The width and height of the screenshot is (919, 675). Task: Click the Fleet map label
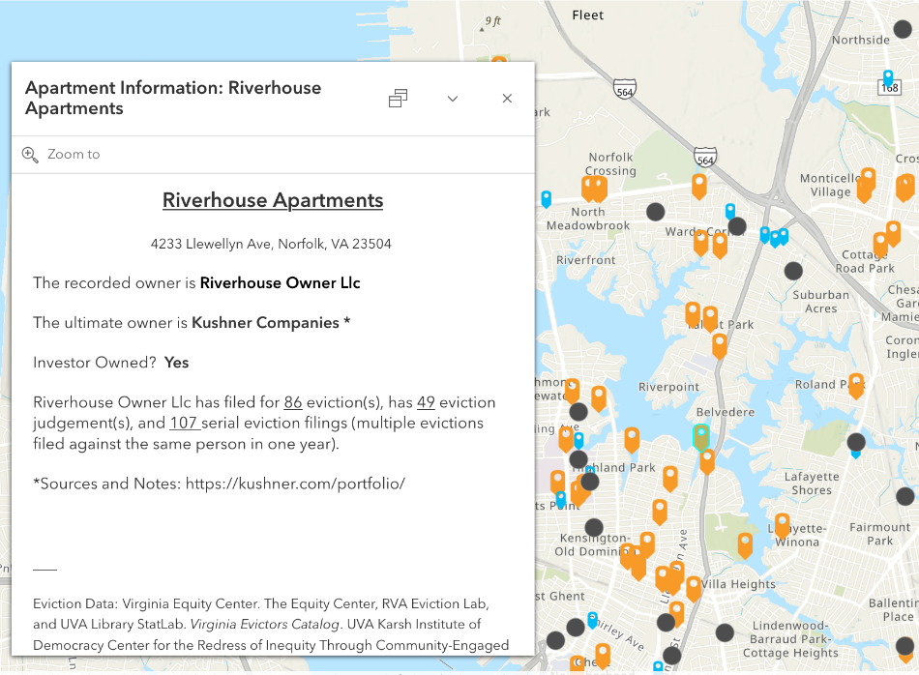coord(588,15)
